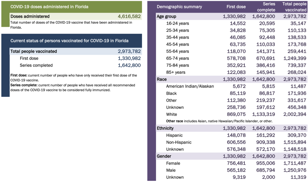Click the 85+ years first dose value 122,083
This screenshot has height=183, width=308.
point(236,72)
